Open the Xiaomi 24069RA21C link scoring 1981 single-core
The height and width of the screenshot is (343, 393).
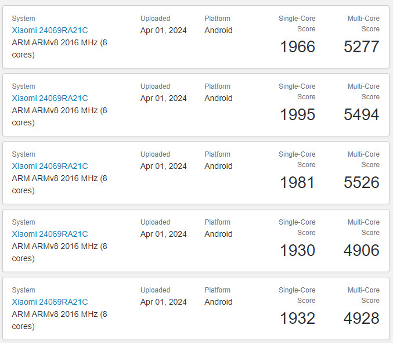[50, 166]
